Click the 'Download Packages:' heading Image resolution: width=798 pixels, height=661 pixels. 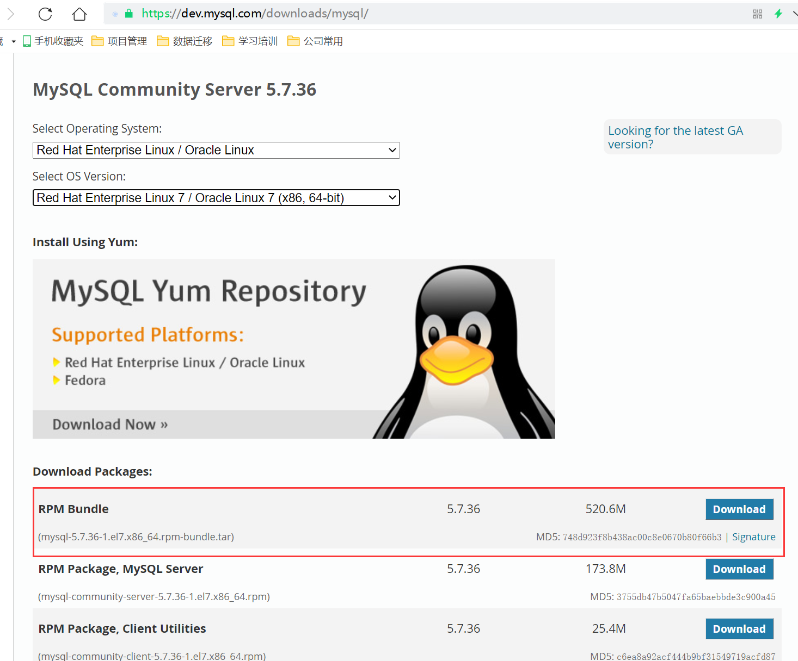coord(93,472)
